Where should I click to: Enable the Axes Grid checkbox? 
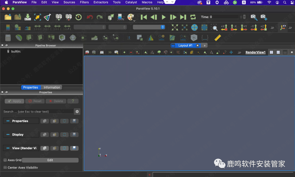(5, 160)
